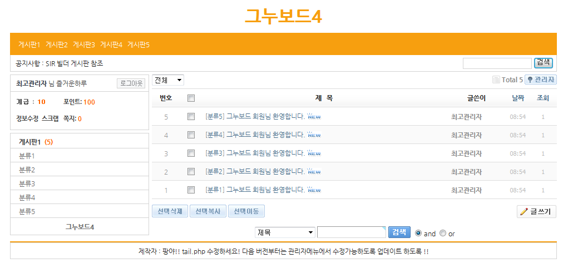
Task: Select 분류2 in the sidebar
Action: (x=27, y=170)
